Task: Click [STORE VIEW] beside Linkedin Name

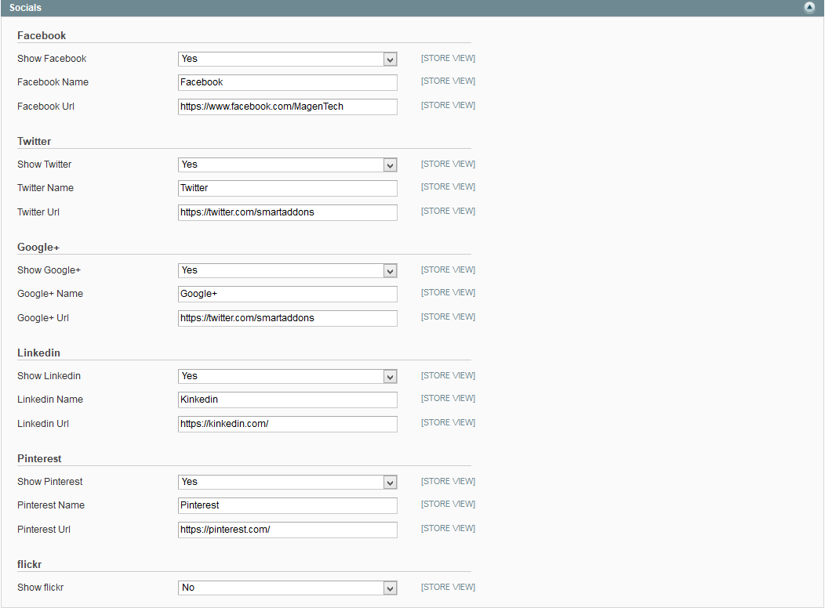Action: [448, 397]
